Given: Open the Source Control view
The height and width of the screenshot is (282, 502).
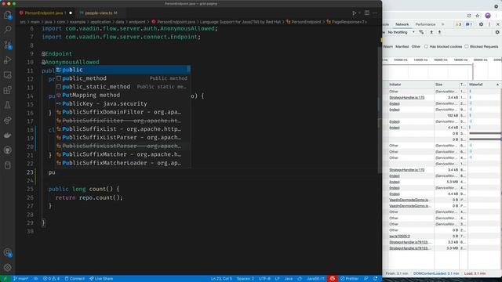Looking at the screenshot, I should tap(7, 45).
